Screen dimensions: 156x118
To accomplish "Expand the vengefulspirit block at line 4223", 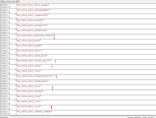I will click(x=9, y=79).
